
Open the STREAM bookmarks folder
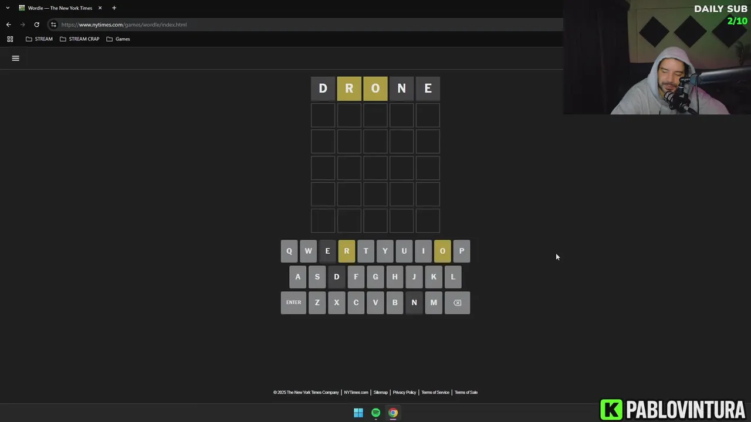[x=39, y=39]
